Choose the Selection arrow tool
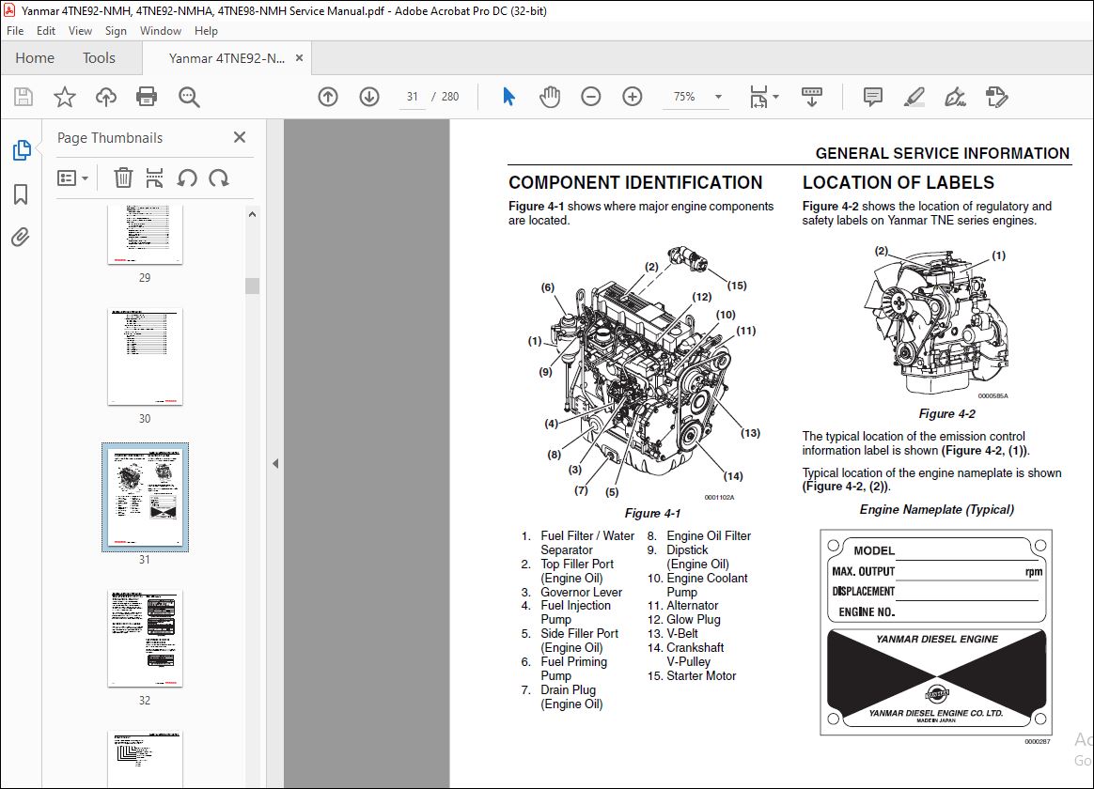 [x=508, y=97]
